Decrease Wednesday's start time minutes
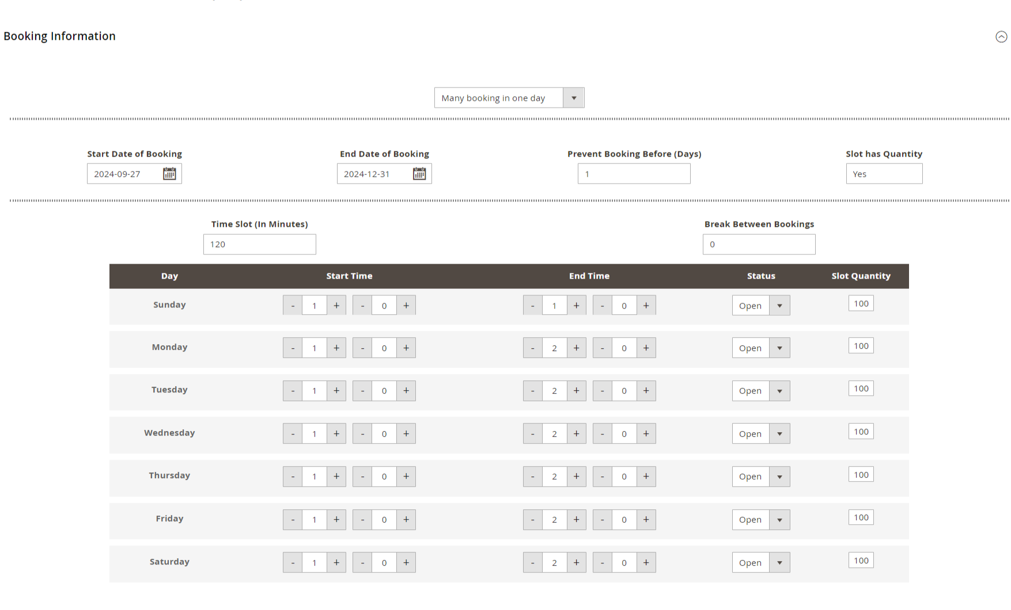 362,434
